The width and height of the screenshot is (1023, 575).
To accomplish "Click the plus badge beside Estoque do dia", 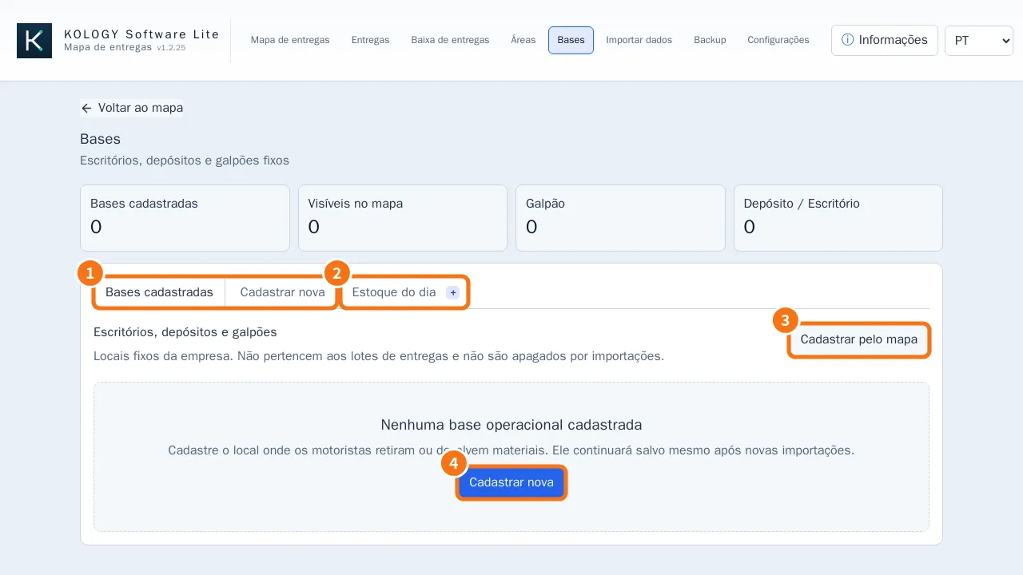I will 453,293.
